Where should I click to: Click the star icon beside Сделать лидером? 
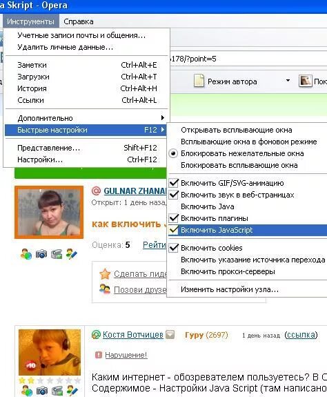(105, 273)
